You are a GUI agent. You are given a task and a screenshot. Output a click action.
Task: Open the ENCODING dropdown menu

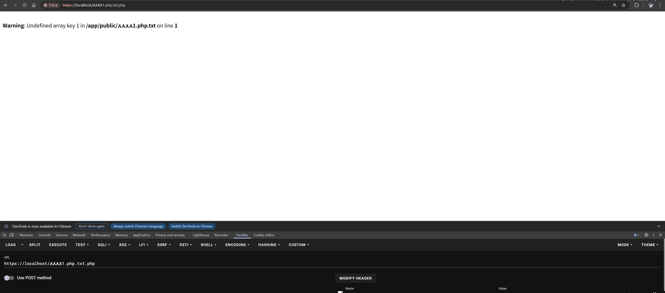coord(237,245)
